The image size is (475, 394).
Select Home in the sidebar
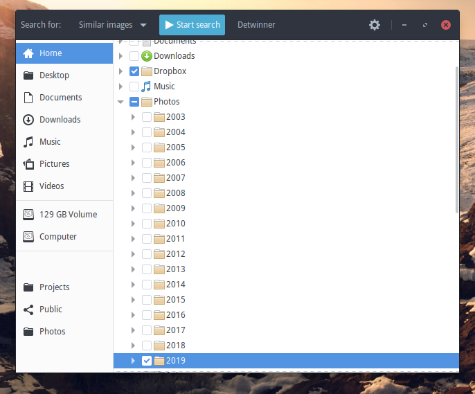[x=50, y=53]
